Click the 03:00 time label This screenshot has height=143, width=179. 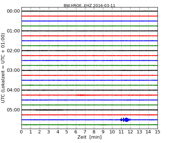point(13,70)
